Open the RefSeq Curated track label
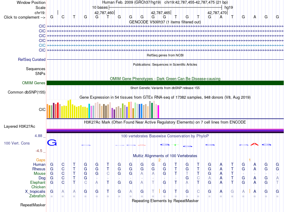The height and width of the screenshot is (212, 284). pos(32,59)
